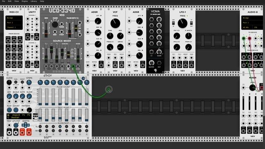
Task: Click AUDIO-8 TO DEVICE input 3 jack
Action: coord(255,38)
